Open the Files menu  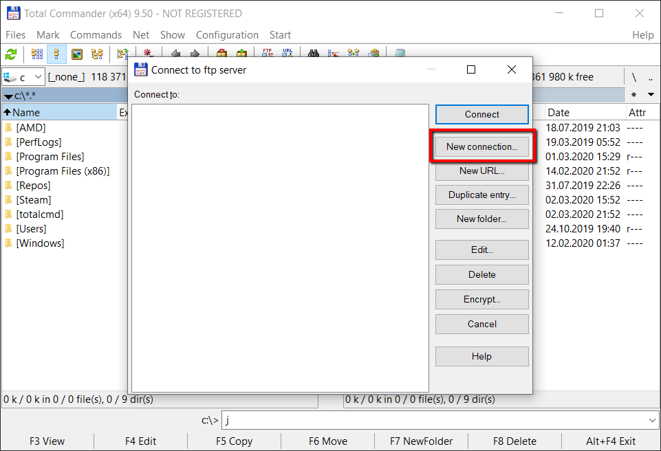click(x=16, y=35)
